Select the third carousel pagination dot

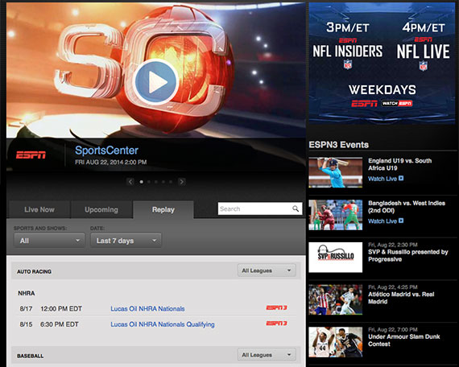coord(156,182)
